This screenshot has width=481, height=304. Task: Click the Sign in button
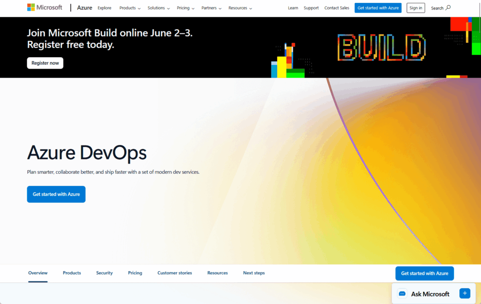(x=416, y=8)
